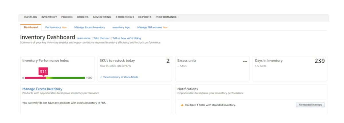
Task: Click the Notifications heading
Action: (x=187, y=89)
